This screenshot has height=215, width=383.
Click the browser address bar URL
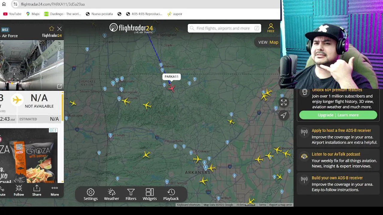[53, 4]
